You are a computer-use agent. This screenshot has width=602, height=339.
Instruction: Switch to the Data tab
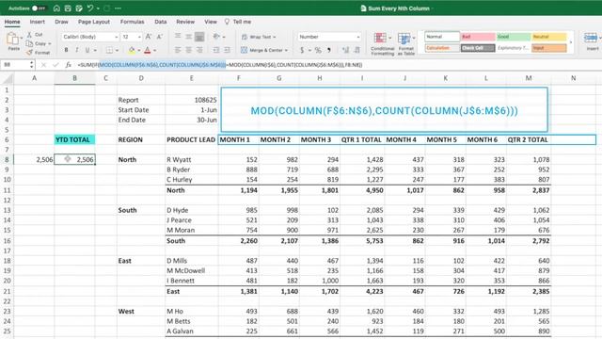pyautogui.click(x=161, y=22)
